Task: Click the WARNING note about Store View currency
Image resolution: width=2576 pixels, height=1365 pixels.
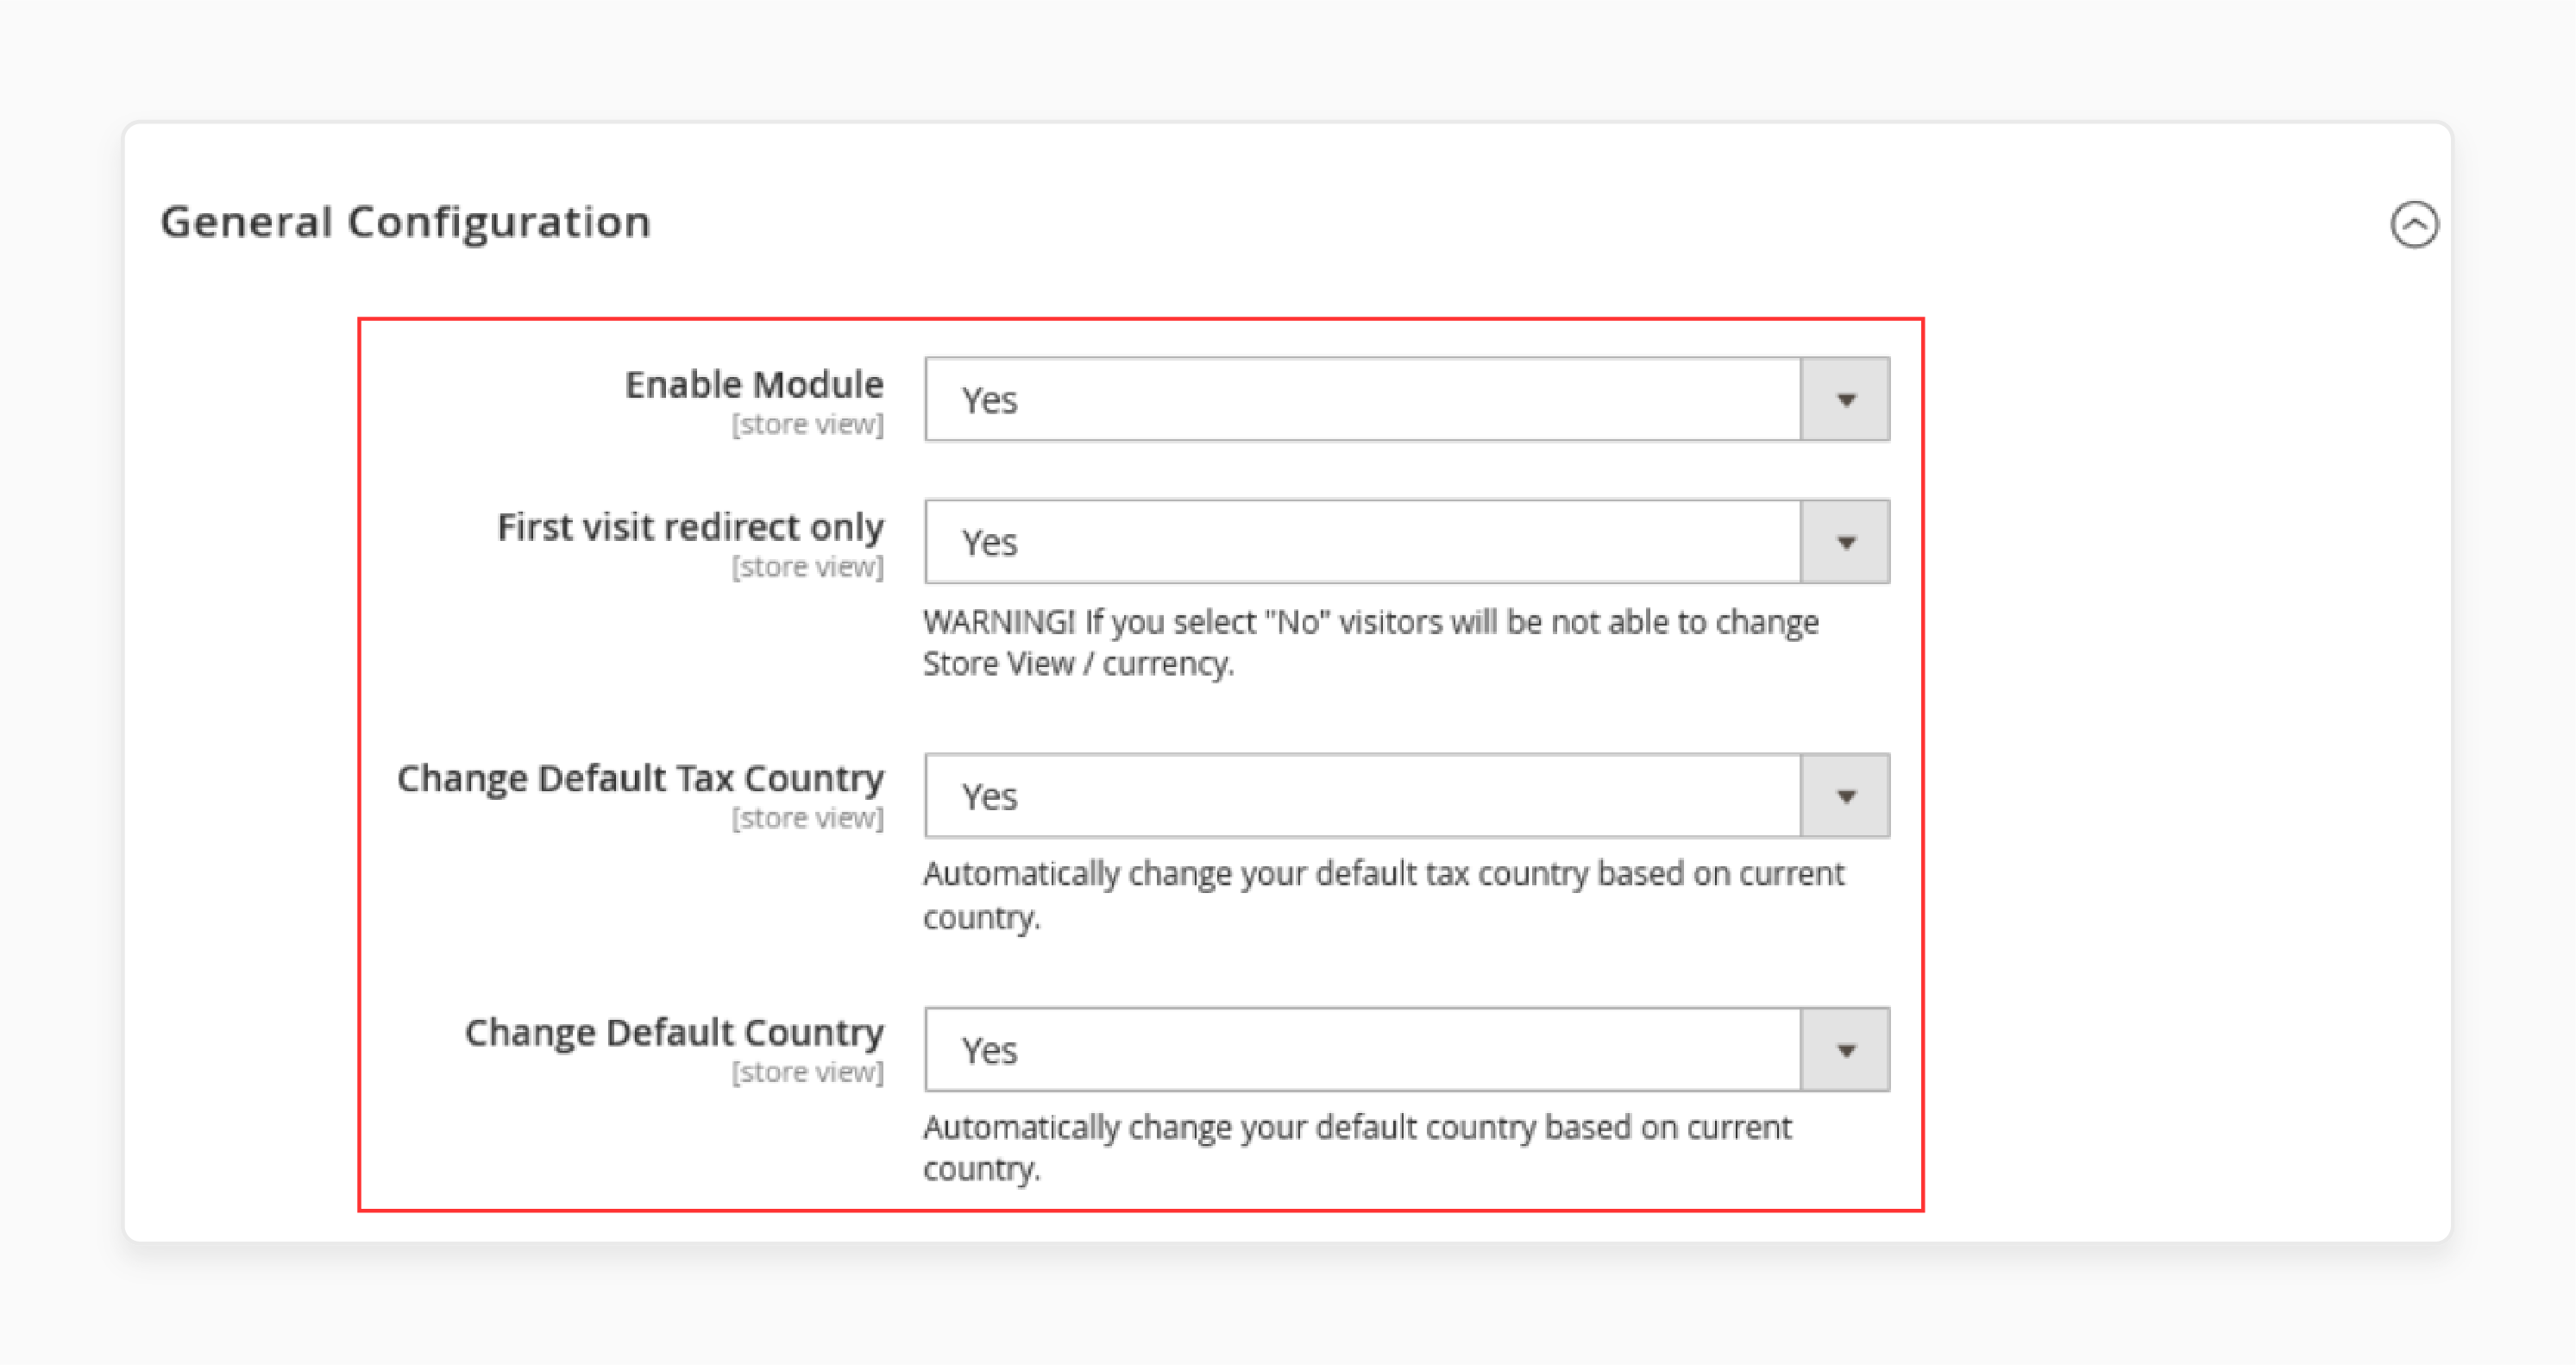Action: (x=1370, y=642)
